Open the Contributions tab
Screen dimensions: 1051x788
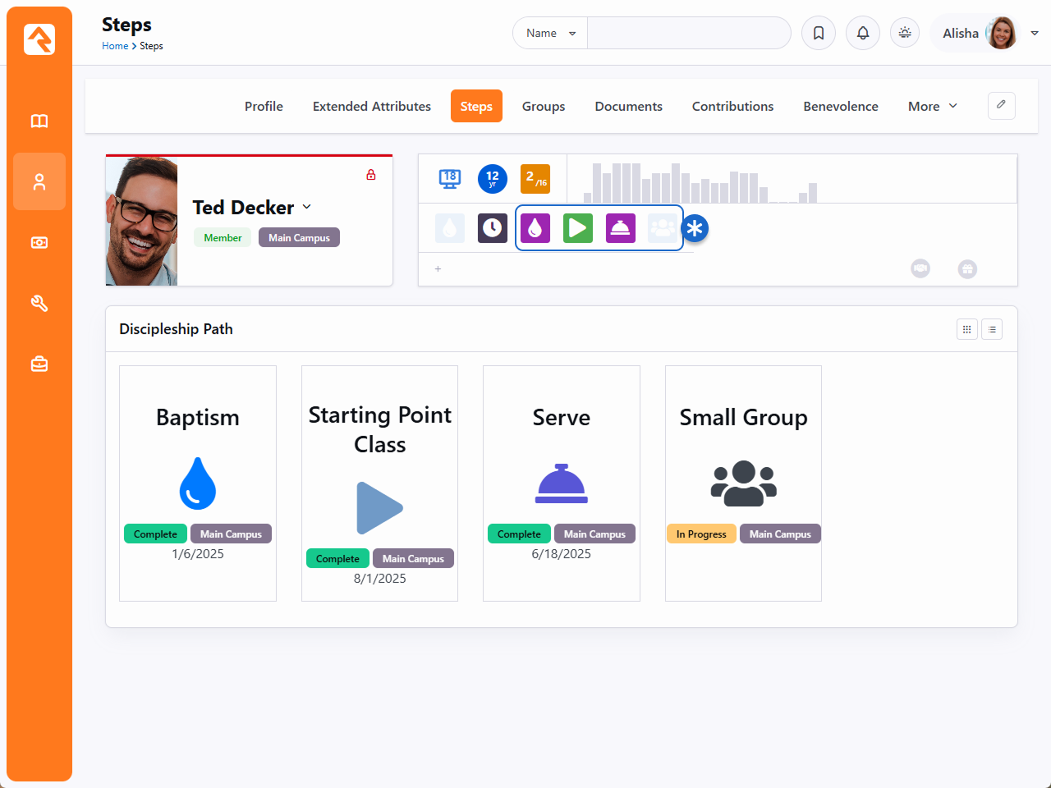pyautogui.click(x=732, y=106)
